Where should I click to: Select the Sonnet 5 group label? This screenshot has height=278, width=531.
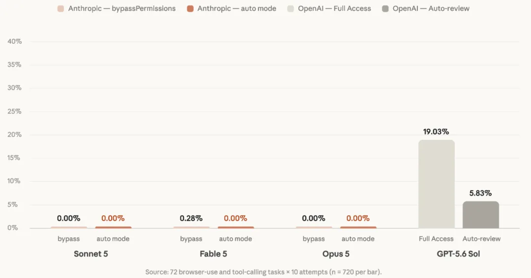[x=91, y=253]
